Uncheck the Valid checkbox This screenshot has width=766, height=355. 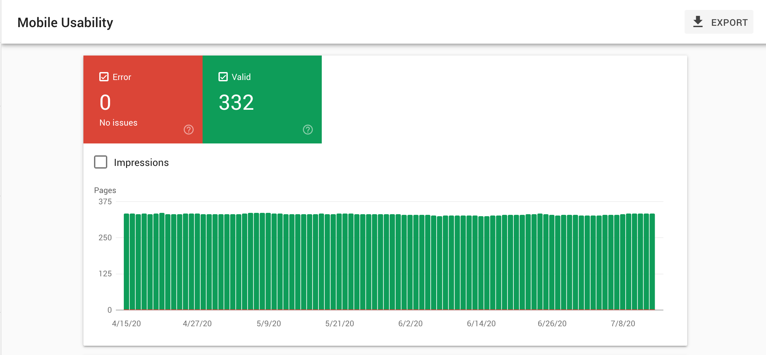(x=223, y=77)
